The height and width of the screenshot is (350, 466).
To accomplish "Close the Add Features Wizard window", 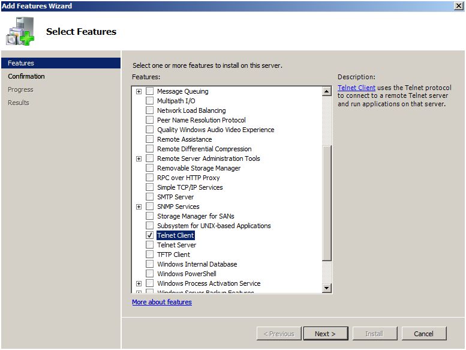I will (459, 5).
